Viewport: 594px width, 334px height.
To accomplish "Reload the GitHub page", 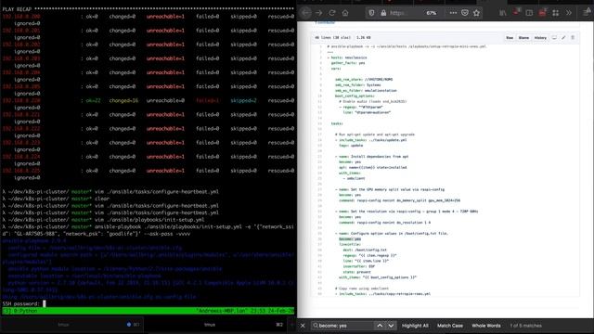I will click(x=332, y=13).
